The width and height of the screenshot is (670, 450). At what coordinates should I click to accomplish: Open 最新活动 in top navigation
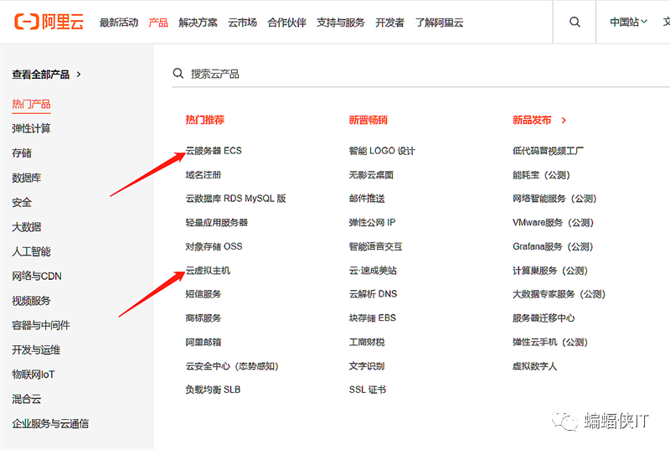tap(118, 23)
